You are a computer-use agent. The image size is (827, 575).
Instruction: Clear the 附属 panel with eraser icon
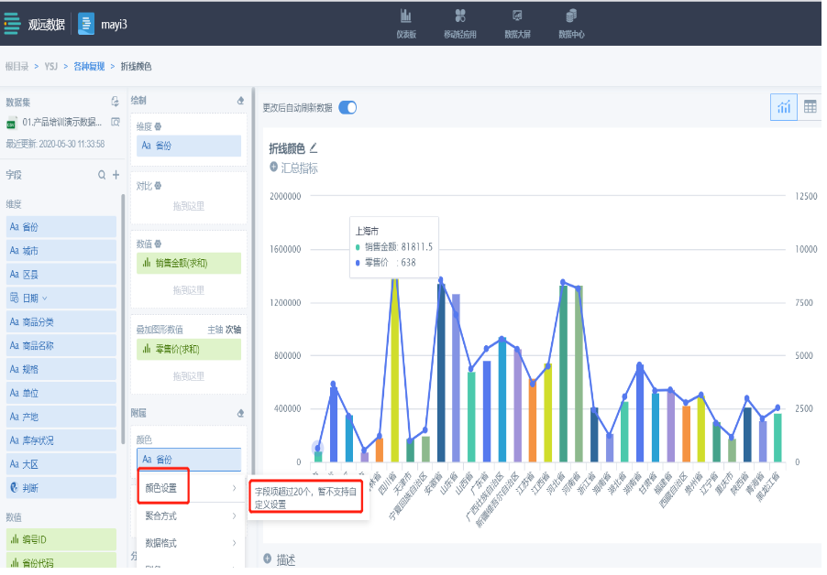tap(240, 413)
